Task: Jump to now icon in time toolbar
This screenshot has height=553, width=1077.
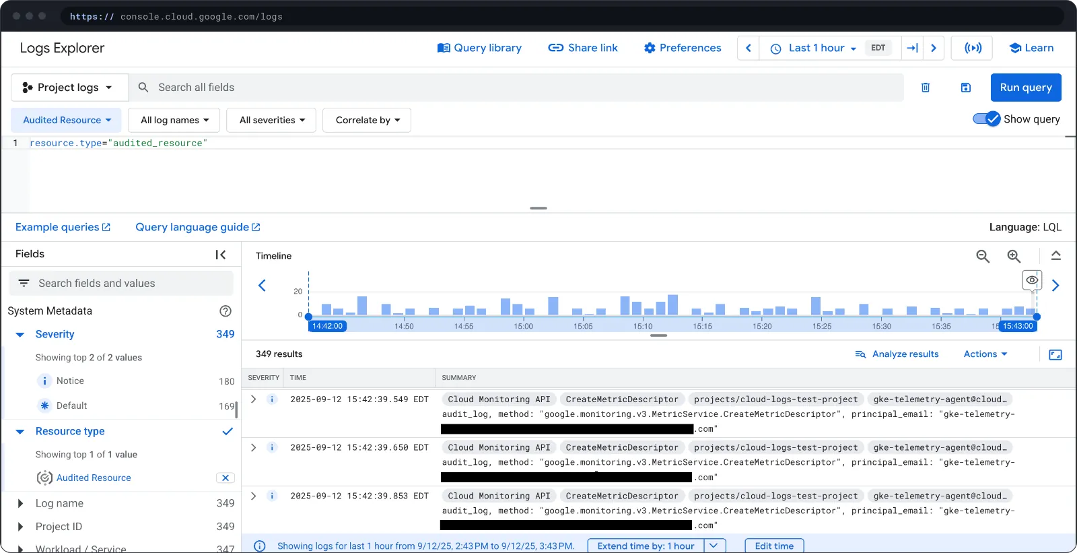Action: (912, 48)
